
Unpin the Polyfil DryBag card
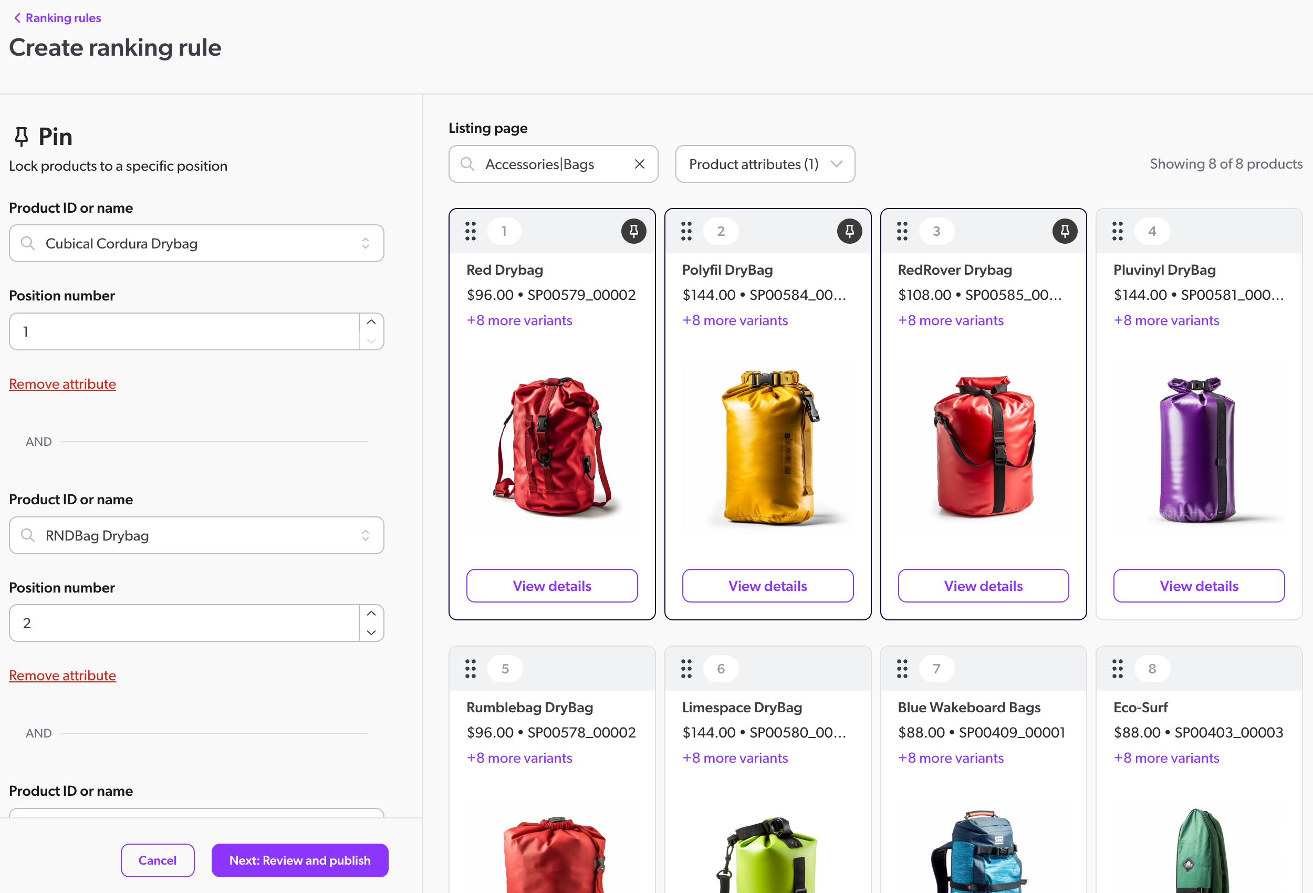coord(849,231)
